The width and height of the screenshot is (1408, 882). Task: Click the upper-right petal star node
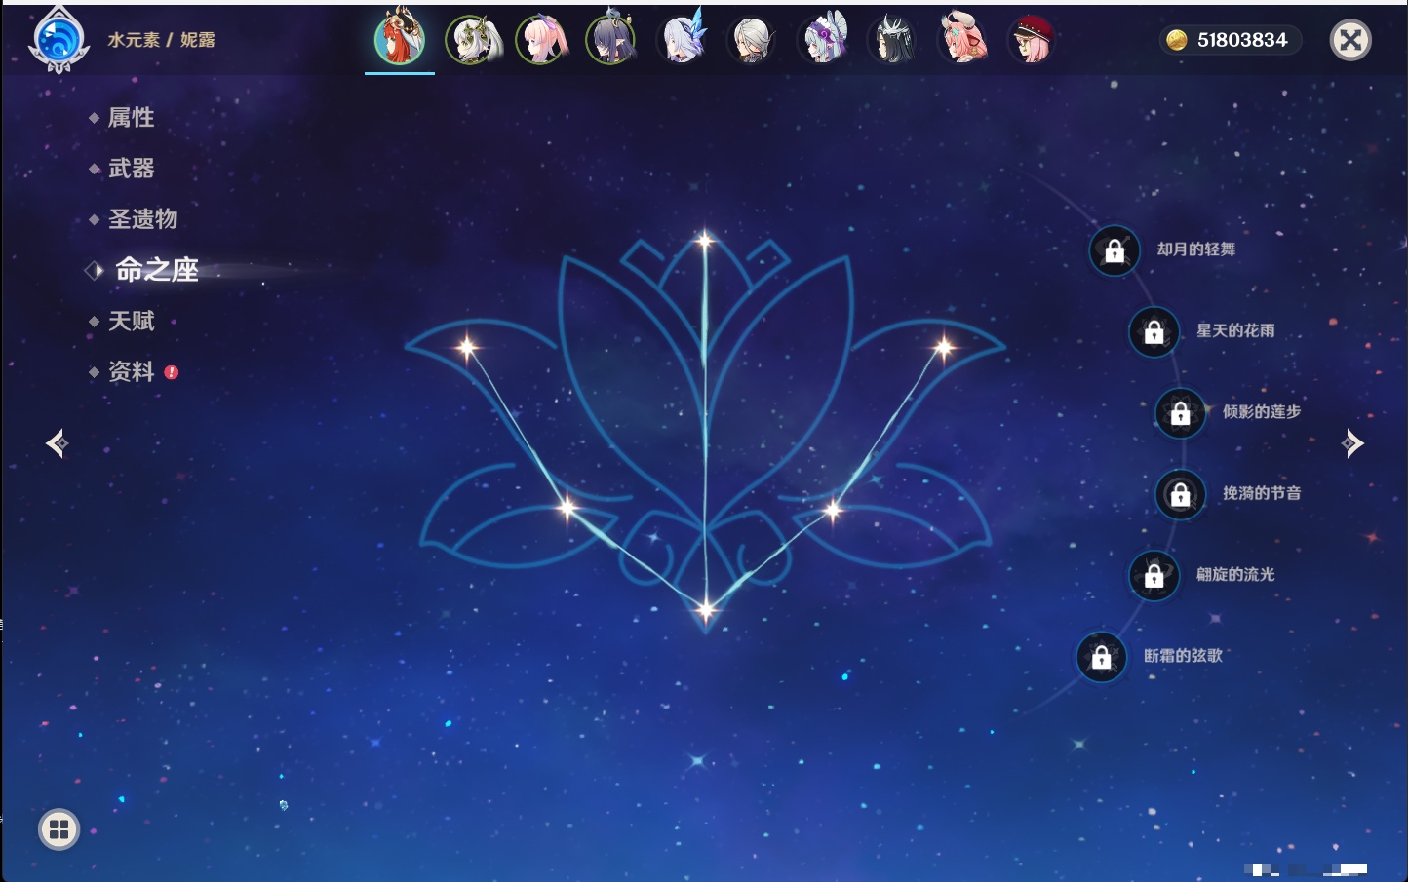click(x=943, y=346)
